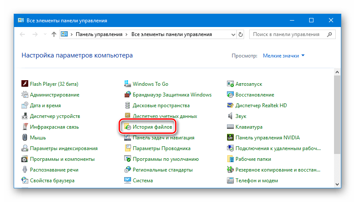Screen dimensions: 355x202
Task: Open the Инфракрасная связь icon
Action: [25, 127]
